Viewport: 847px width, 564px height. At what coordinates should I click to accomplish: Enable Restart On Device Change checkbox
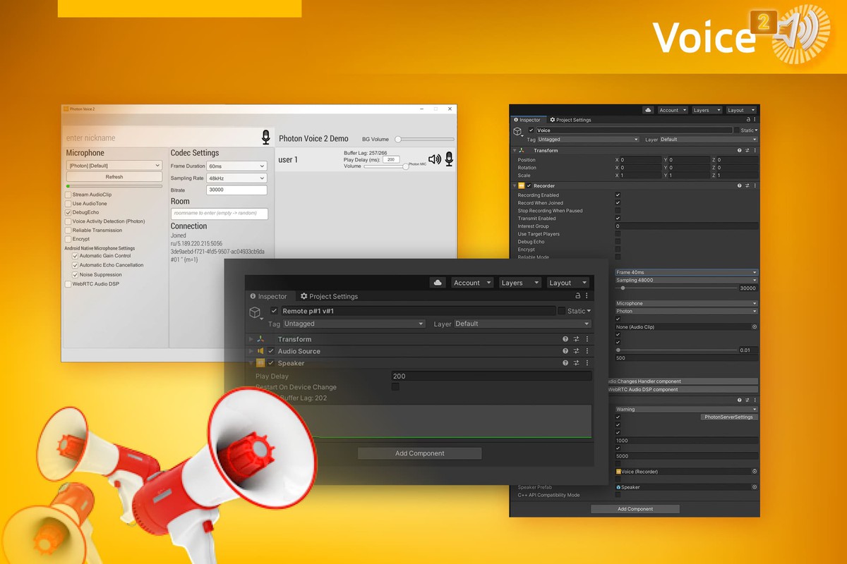(395, 387)
